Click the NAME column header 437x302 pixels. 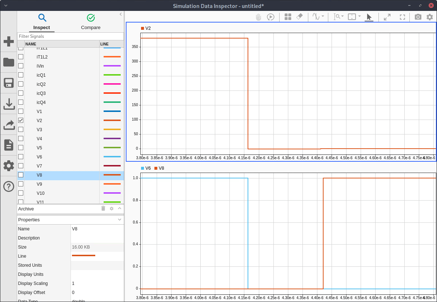pos(61,44)
